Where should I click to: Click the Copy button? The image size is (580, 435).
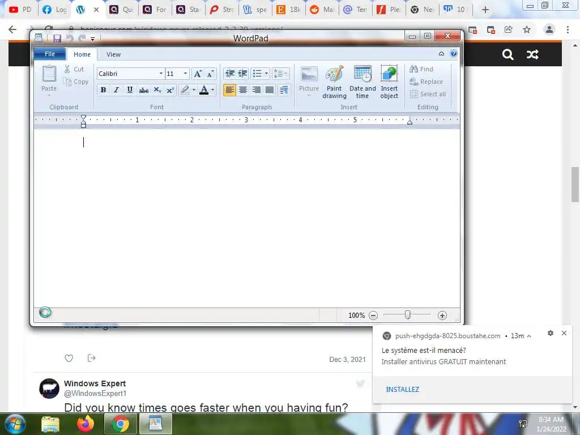(76, 82)
